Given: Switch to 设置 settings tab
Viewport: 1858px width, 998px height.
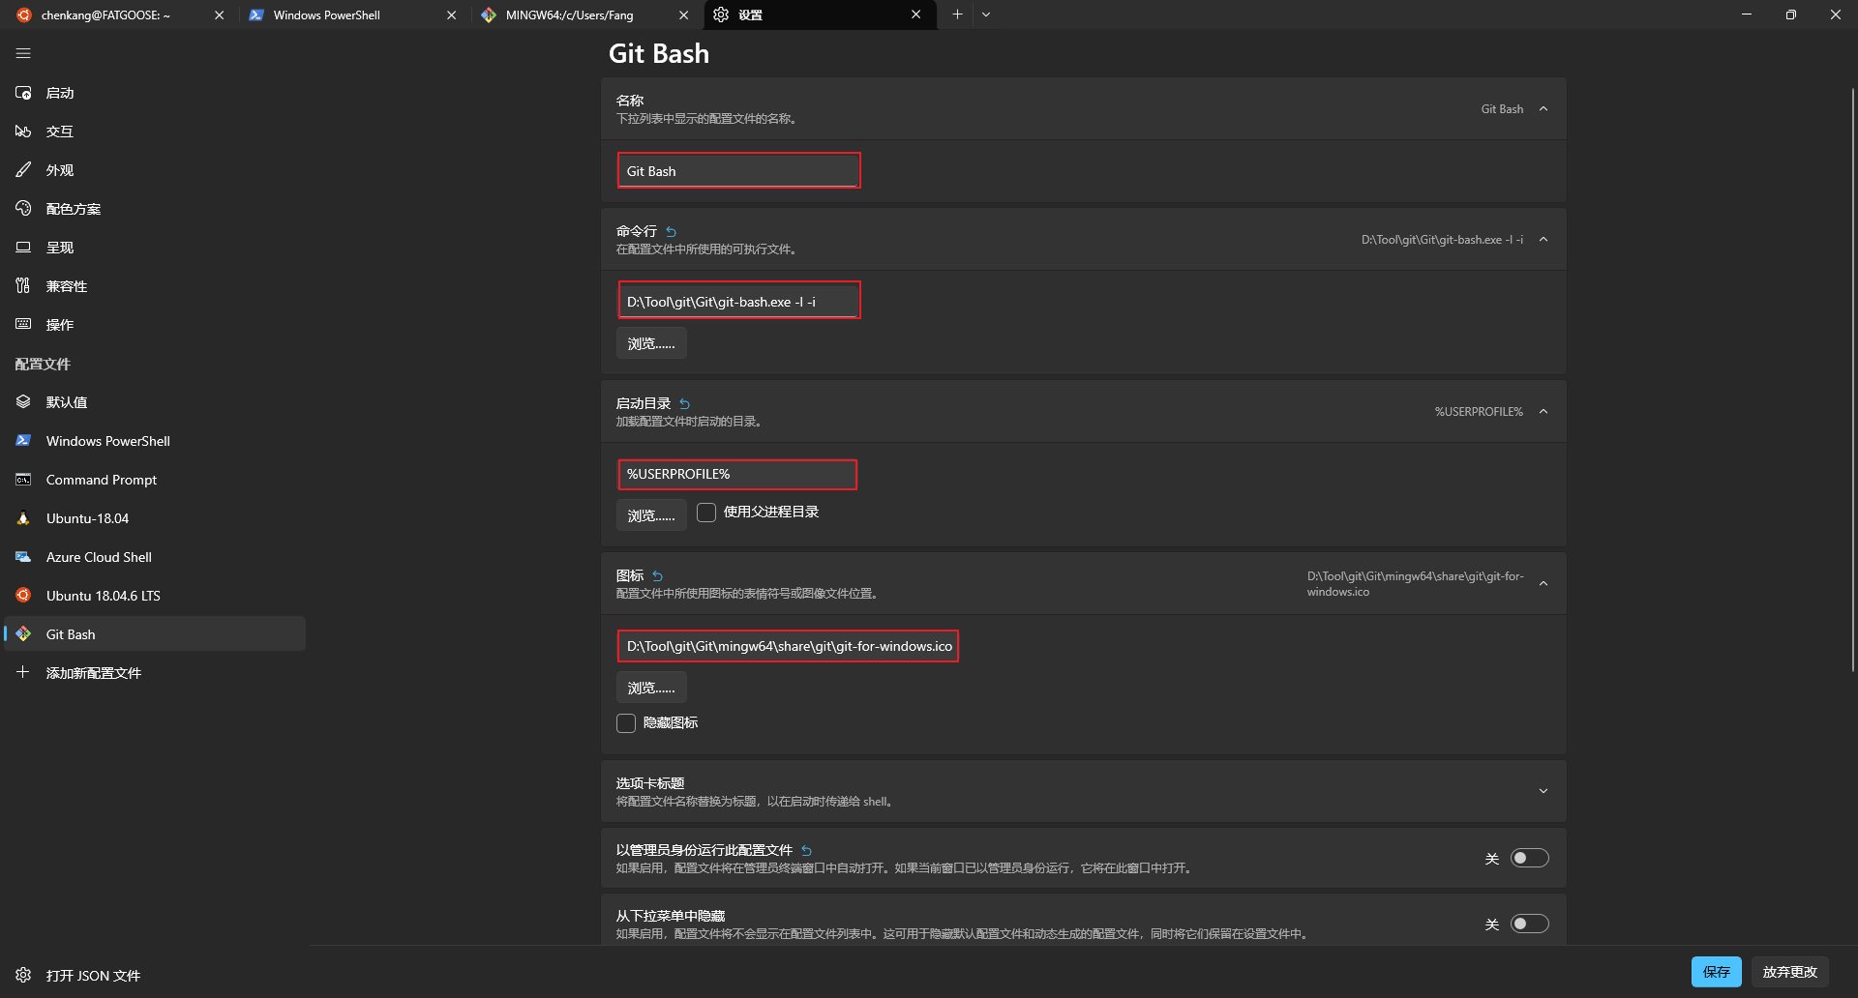Looking at the screenshot, I should (821, 15).
